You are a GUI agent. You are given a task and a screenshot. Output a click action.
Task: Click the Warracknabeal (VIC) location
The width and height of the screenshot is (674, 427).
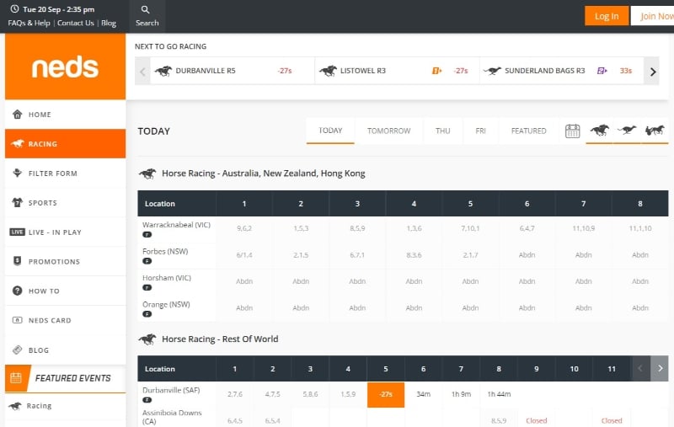[176, 225]
